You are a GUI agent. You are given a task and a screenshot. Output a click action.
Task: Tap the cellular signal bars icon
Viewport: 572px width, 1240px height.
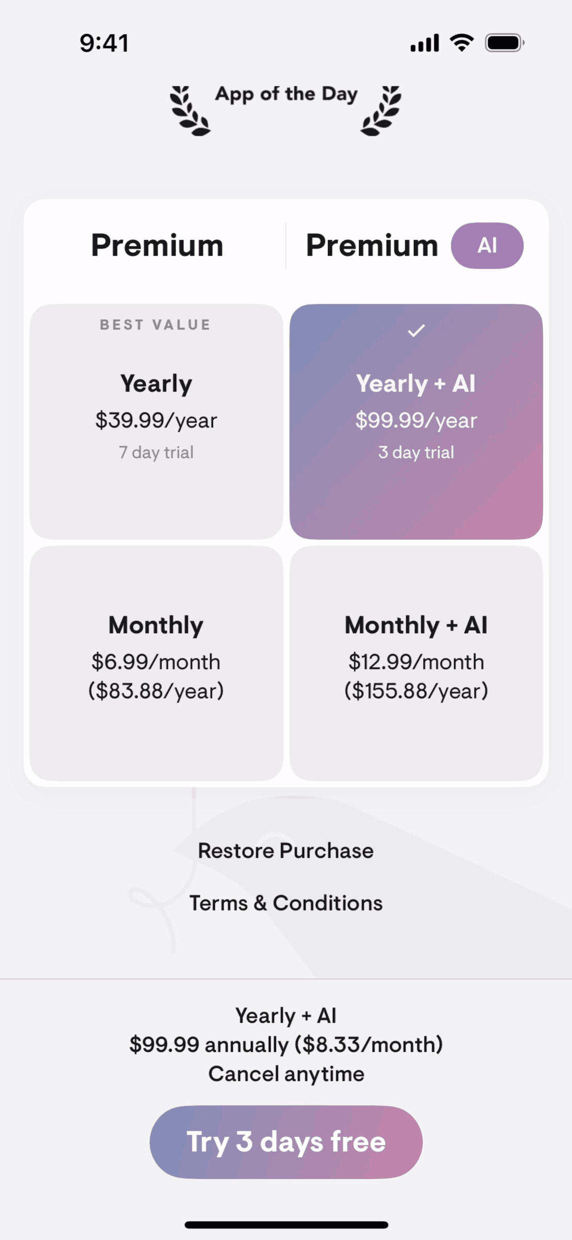[x=425, y=43]
